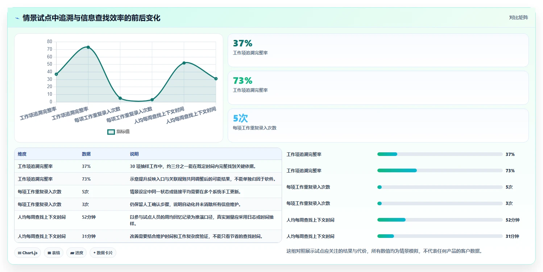Image resolution: width=543 pixels, height=272 pixels.
Task: Click the table cell showing 52分钟
Action: [x=89, y=217]
